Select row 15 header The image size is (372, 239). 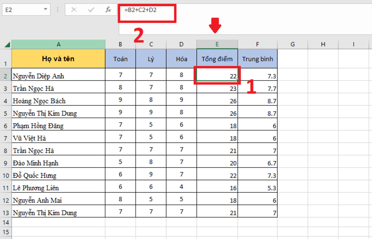tap(5, 232)
